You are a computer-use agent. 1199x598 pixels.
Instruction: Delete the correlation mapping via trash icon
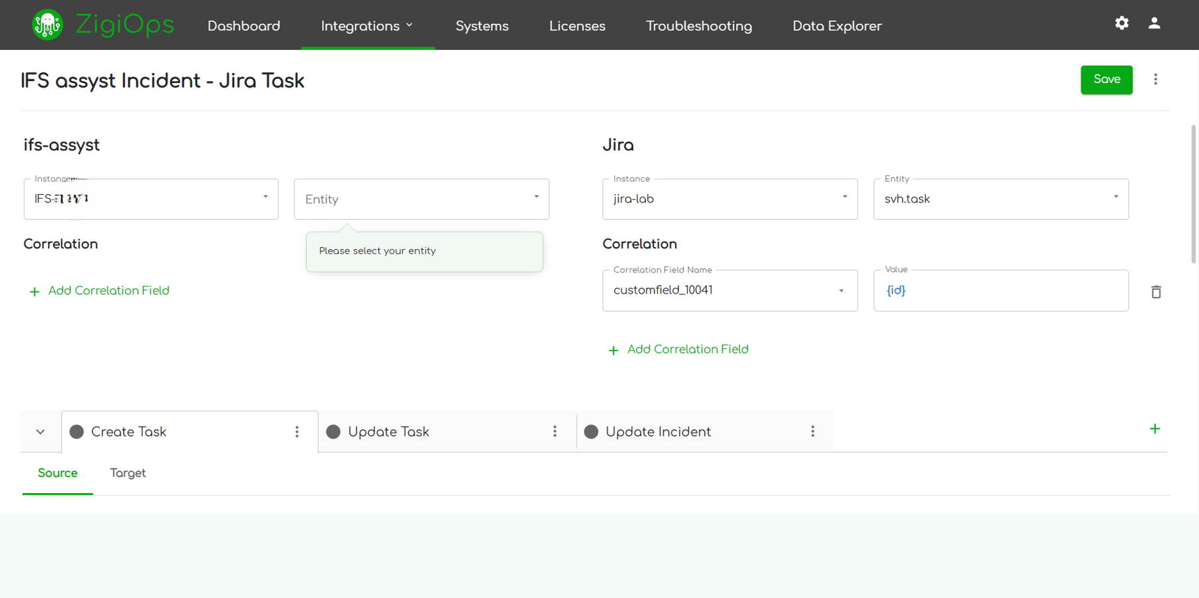coord(1156,291)
